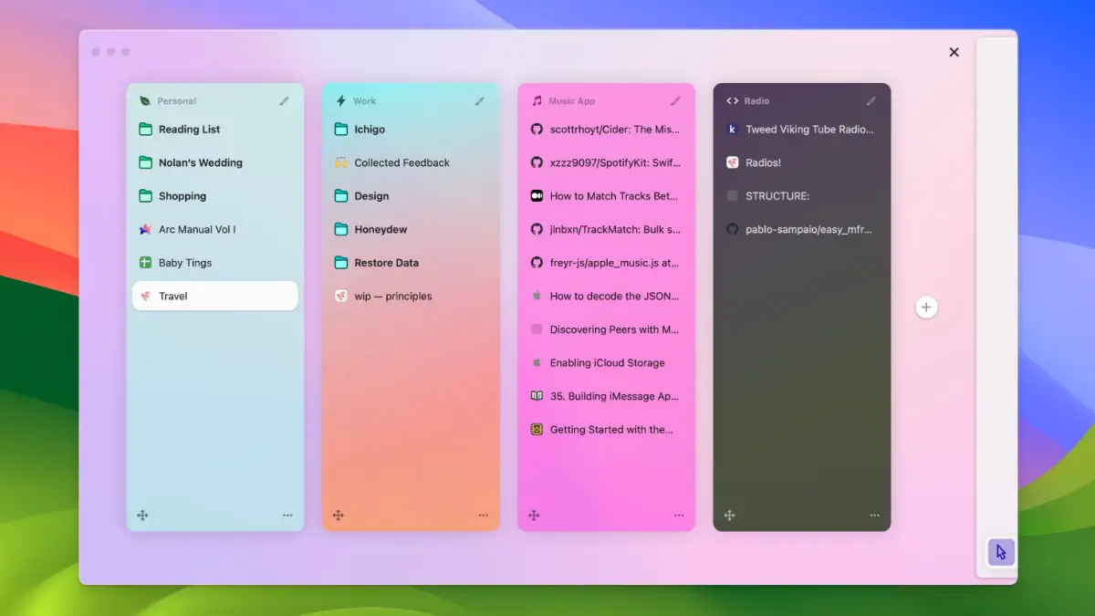Click the pencil icon on Radio space

871,101
